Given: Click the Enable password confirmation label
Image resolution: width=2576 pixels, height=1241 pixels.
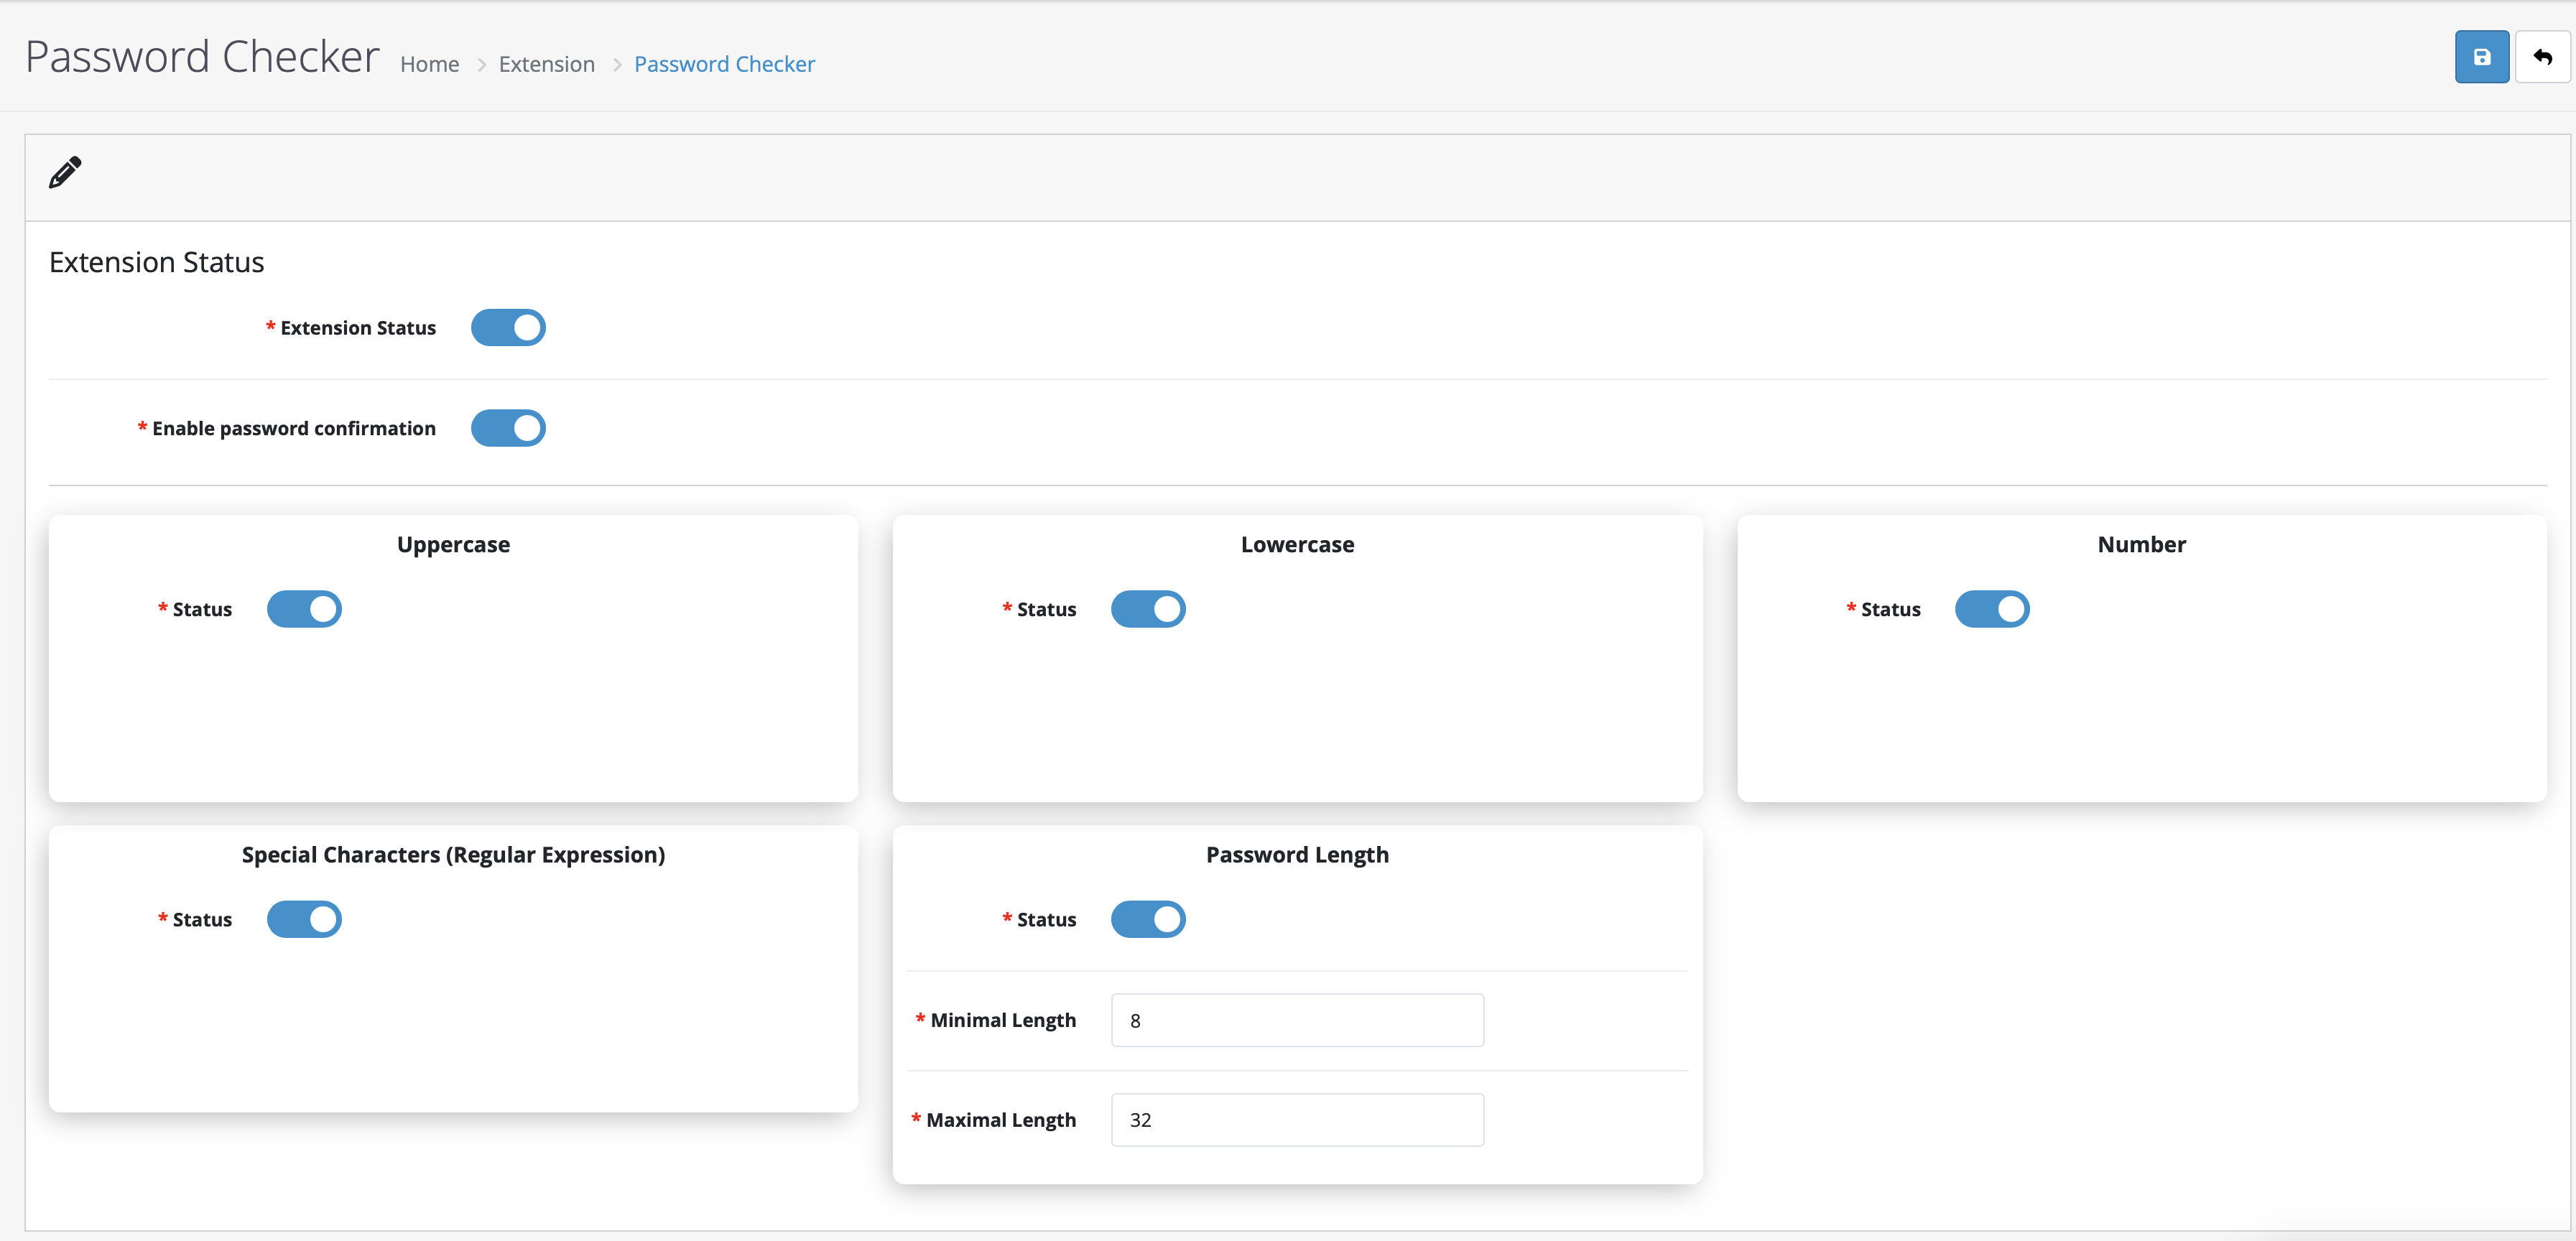Looking at the screenshot, I should pos(294,428).
